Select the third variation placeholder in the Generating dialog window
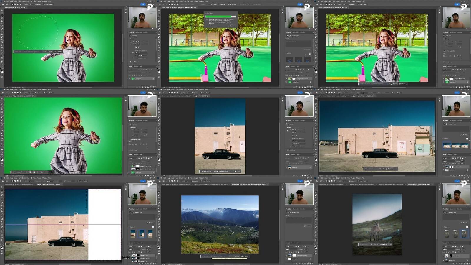The height and width of the screenshot is (265, 471). point(307,60)
